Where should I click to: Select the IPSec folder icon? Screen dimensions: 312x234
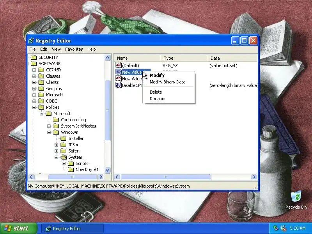pyautogui.click(x=64, y=145)
